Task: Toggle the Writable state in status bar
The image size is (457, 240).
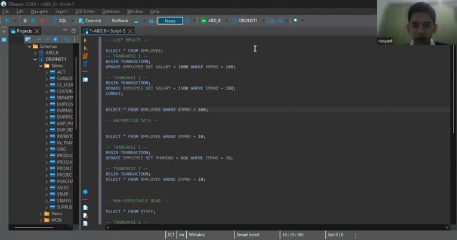Action: pos(197,235)
